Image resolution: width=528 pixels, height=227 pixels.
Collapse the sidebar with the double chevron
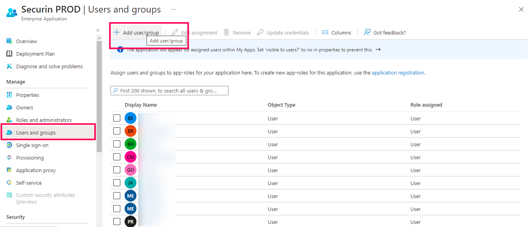[98, 30]
